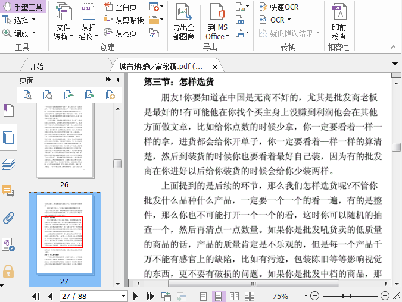Expand the 页面 panel with double arrow
The image size is (402, 302).
click(x=108, y=80)
